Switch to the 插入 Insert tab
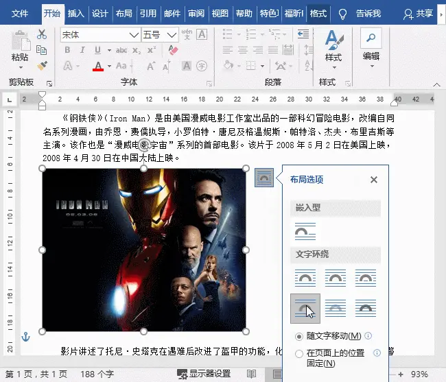The width and height of the screenshot is (446, 382). tap(75, 13)
